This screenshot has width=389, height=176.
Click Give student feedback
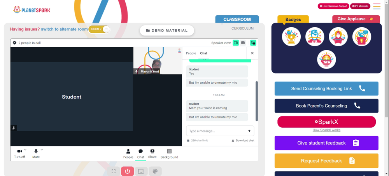pos(326,143)
